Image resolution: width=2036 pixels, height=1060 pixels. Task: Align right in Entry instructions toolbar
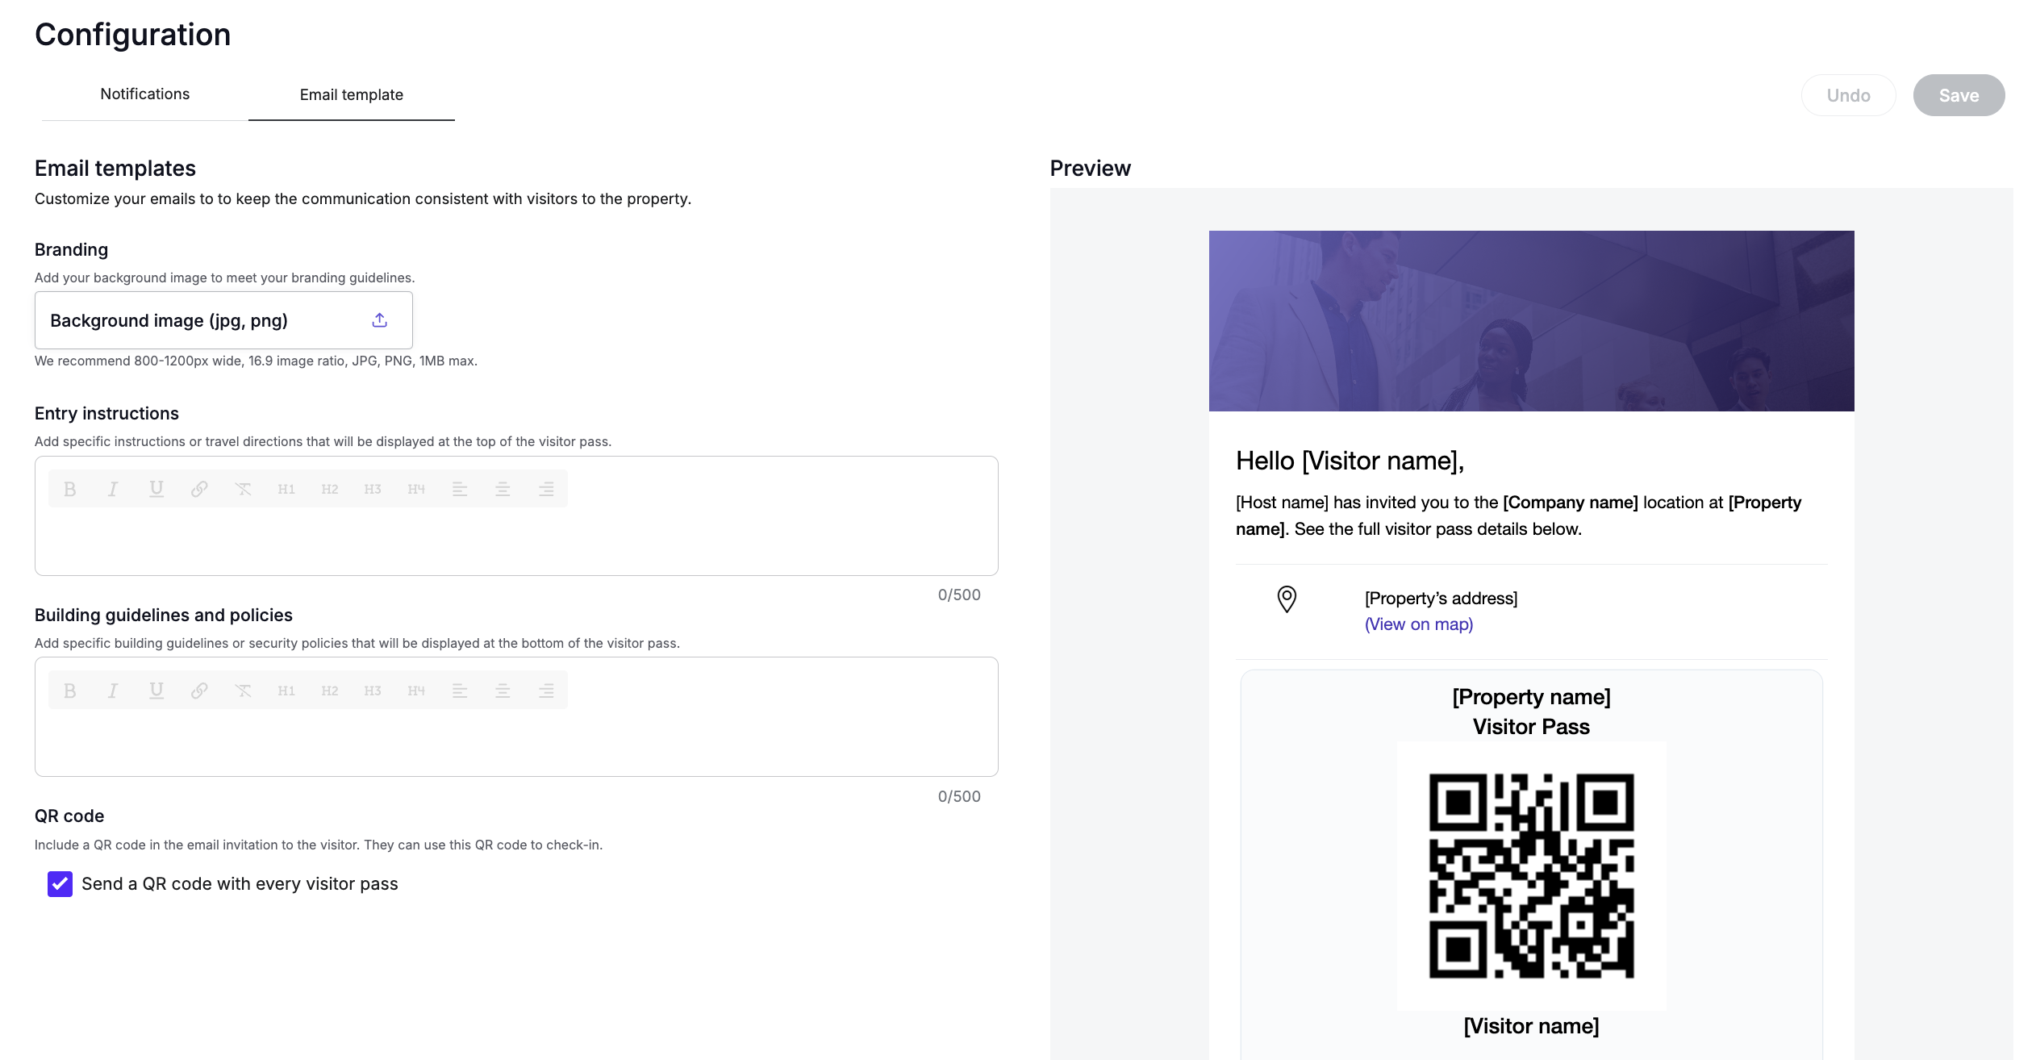point(546,489)
